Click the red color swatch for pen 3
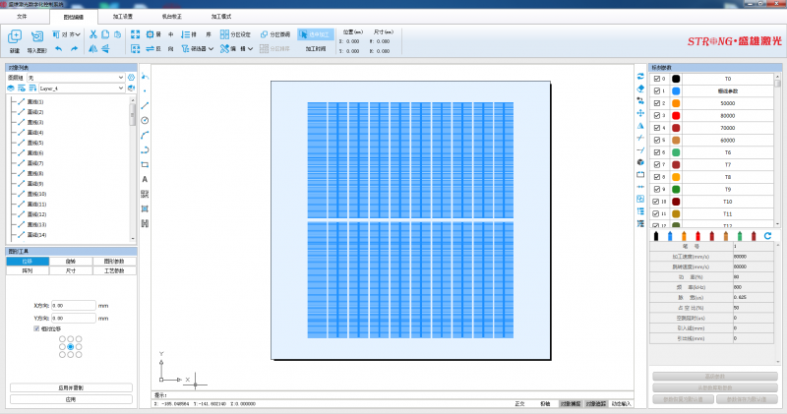787x414 pixels. coord(676,114)
